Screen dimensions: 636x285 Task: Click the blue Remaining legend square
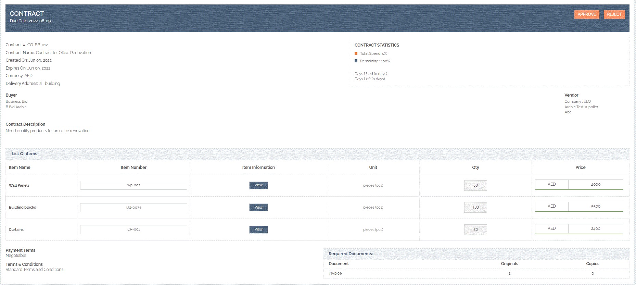point(356,61)
